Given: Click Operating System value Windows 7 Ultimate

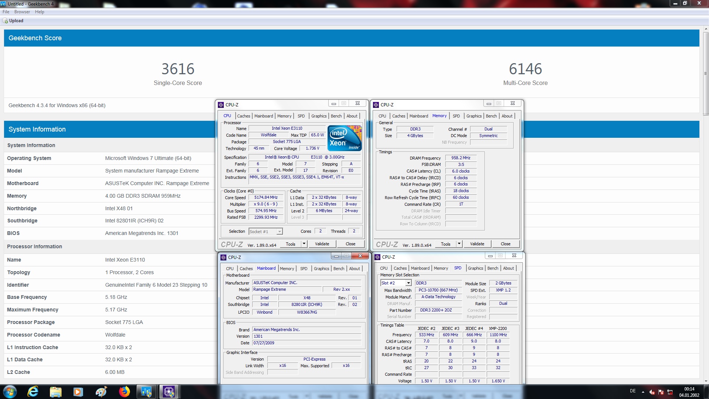Looking at the screenshot, I should (148, 158).
